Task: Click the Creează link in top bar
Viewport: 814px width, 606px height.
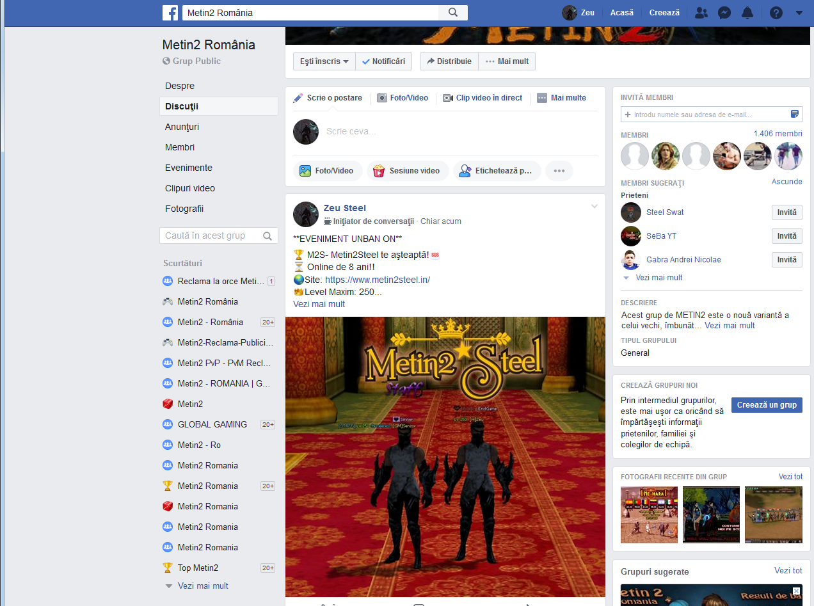Action: [664, 13]
